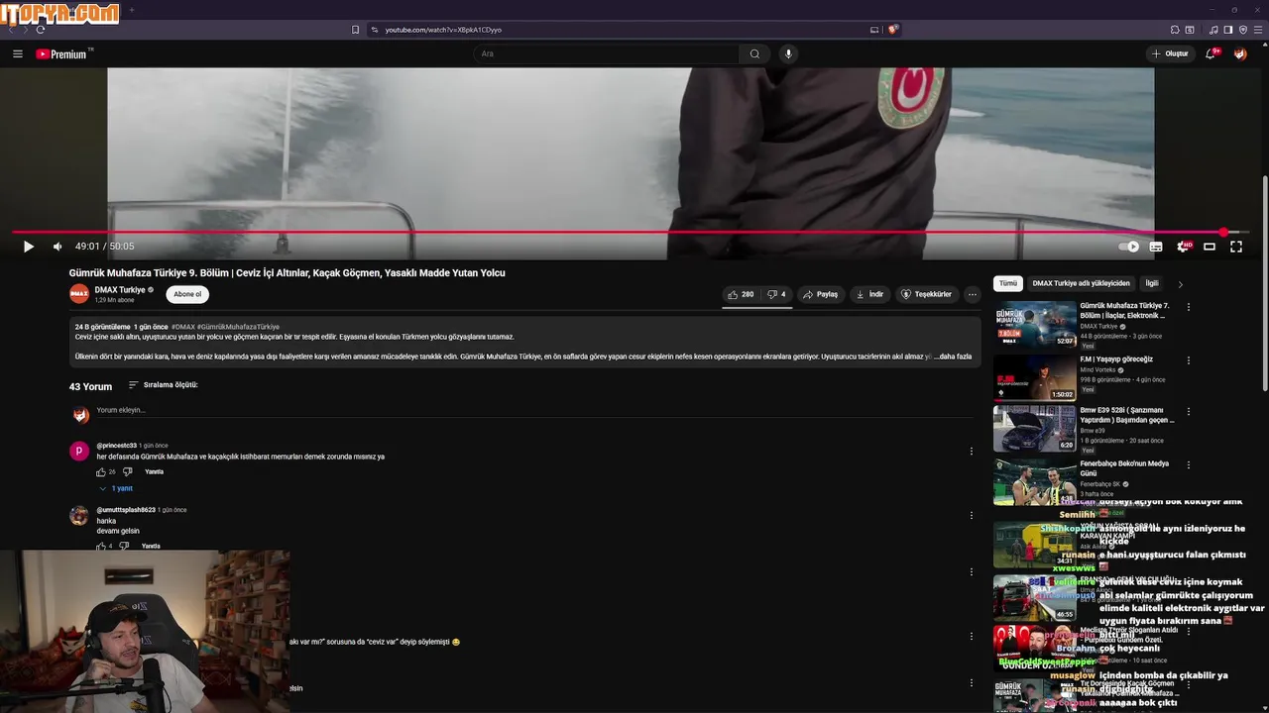Open the DMAX Türkiye channel avatar
This screenshot has height=713, width=1269.
point(79,294)
